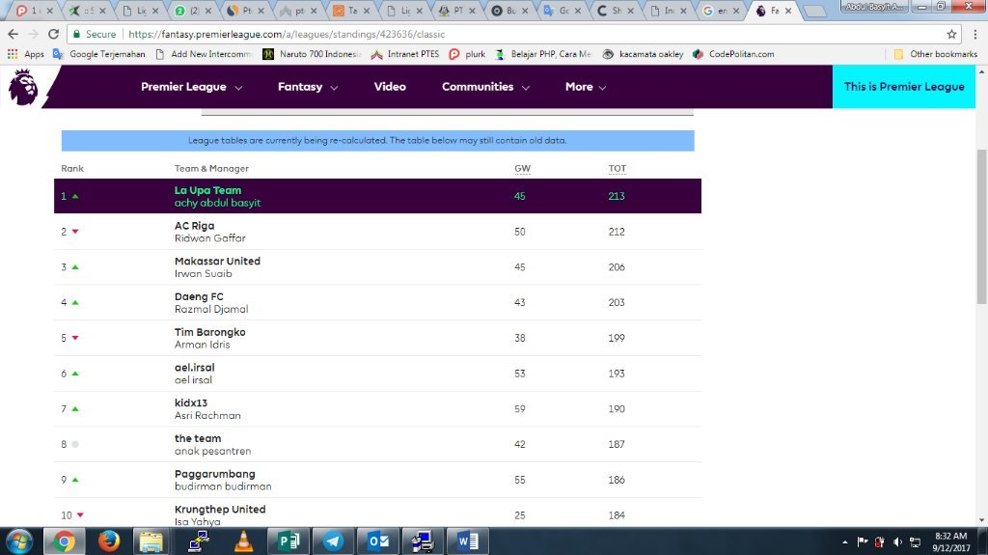Click the gameweek score 59 for kidx13

click(520, 408)
